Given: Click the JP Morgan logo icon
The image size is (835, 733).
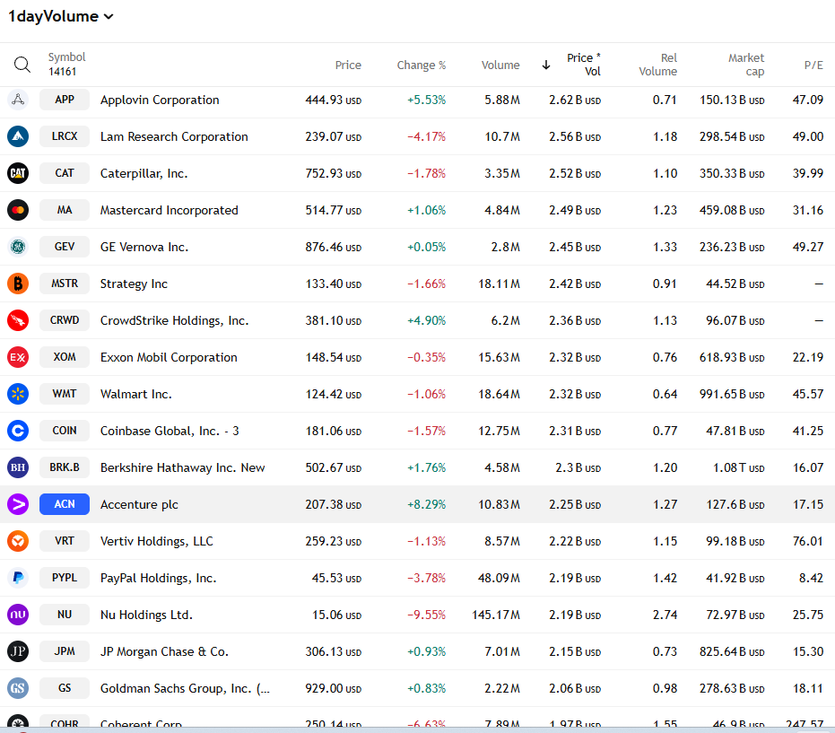Looking at the screenshot, I should pyautogui.click(x=18, y=651).
